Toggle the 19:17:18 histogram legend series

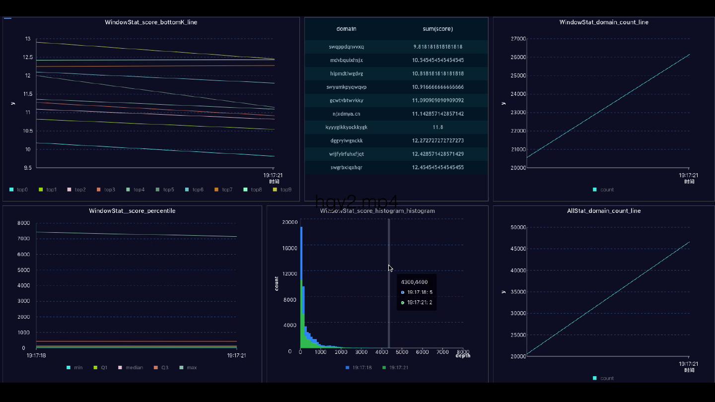click(x=358, y=368)
